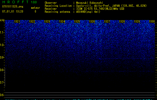The height and width of the screenshot is (100, 157).
Task: Click the date 07.01.01 13:20
Action: coord(13,11)
